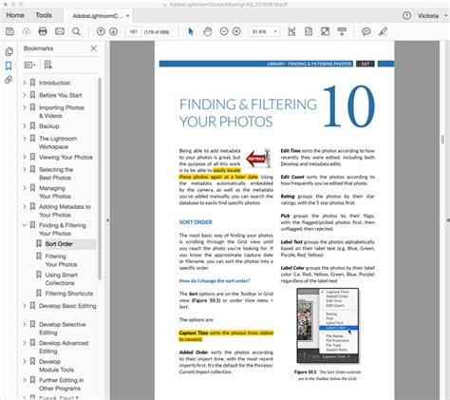Expand the Viewing Your Photos bookmark
This screenshot has height=400, width=450.
click(25, 157)
